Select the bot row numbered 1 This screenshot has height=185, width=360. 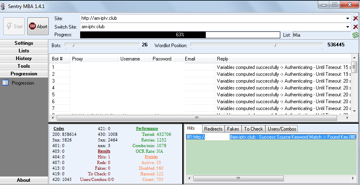click(x=200, y=67)
